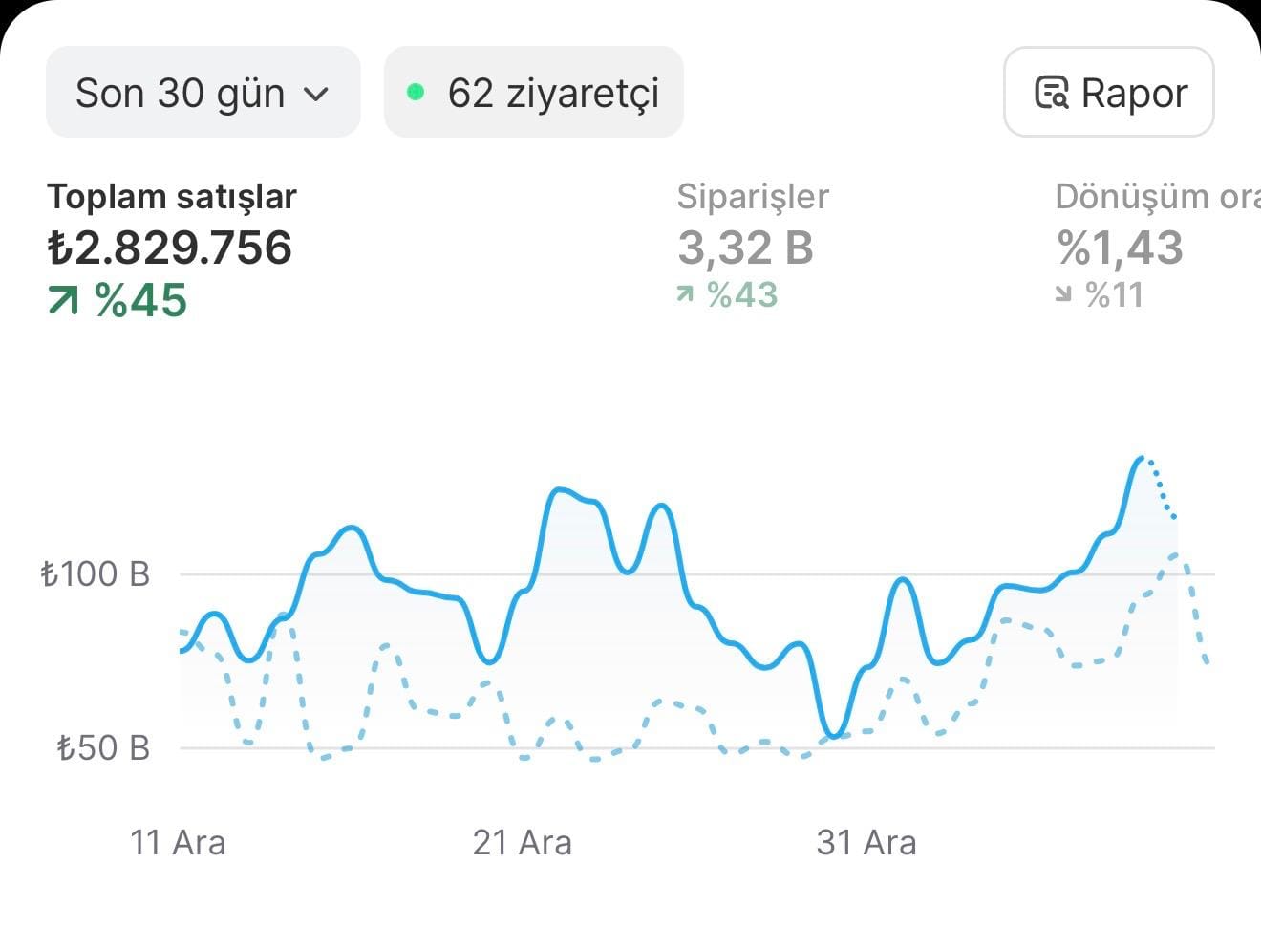The height and width of the screenshot is (929, 1261).
Task: Switch to the Siparişler metric
Action: coord(753,197)
